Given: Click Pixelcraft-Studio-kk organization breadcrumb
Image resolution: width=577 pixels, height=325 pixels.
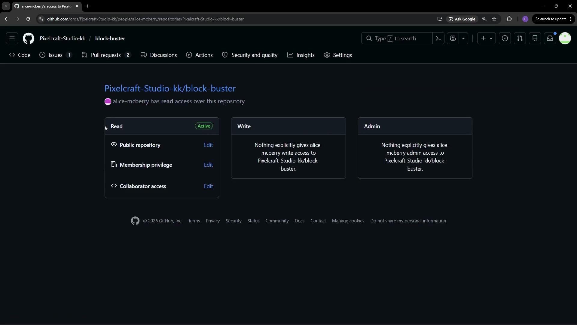Looking at the screenshot, I should click(63, 39).
